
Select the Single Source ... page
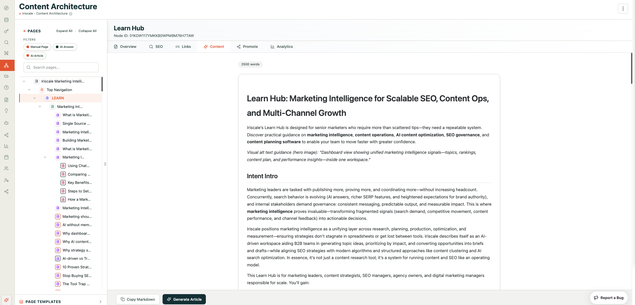(76, 123)
